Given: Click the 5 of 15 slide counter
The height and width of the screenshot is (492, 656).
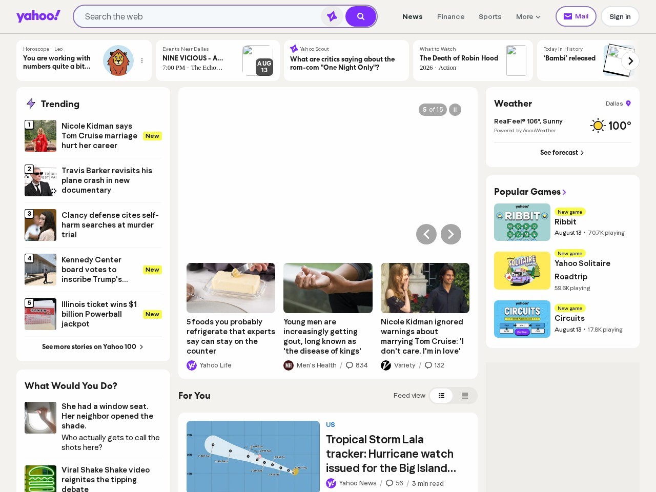Looking at the screenshot, I should [433, 110].
